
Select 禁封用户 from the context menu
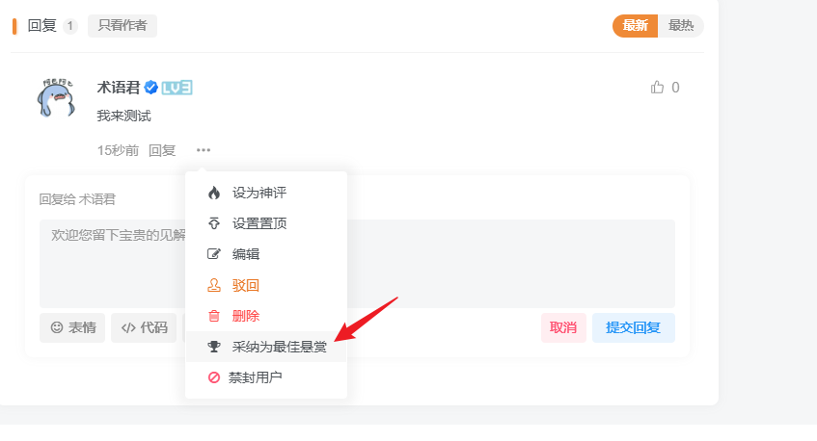[257, 377]
